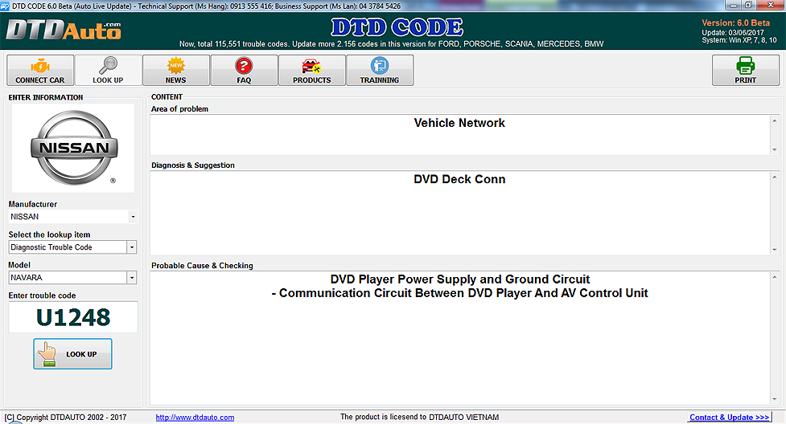Open the Contact & Update link
The height and width of the screenshot is (424, 786).
coord(729,418)
